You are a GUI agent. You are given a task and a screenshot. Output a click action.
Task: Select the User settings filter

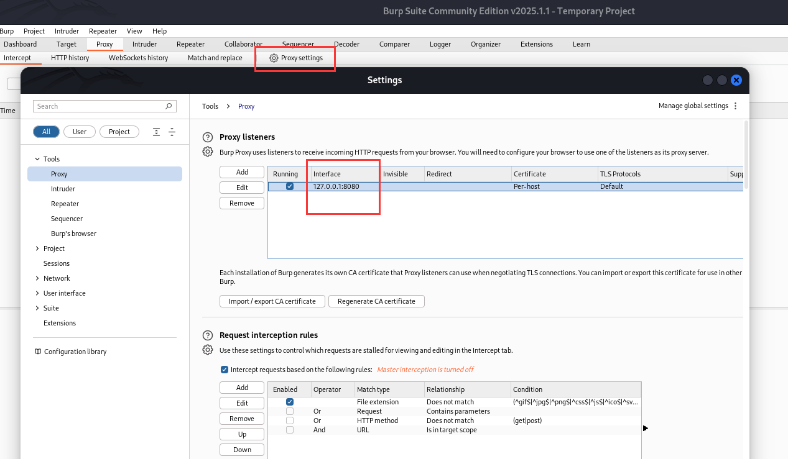point(80,132)
